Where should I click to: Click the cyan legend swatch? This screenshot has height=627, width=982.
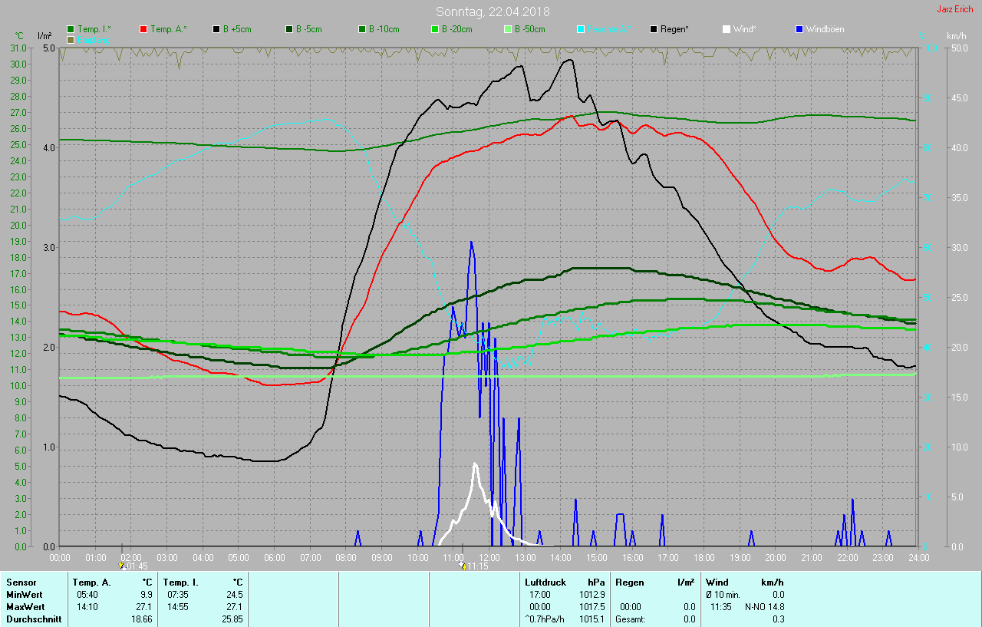pyautogui.click(x=581, y=29)
